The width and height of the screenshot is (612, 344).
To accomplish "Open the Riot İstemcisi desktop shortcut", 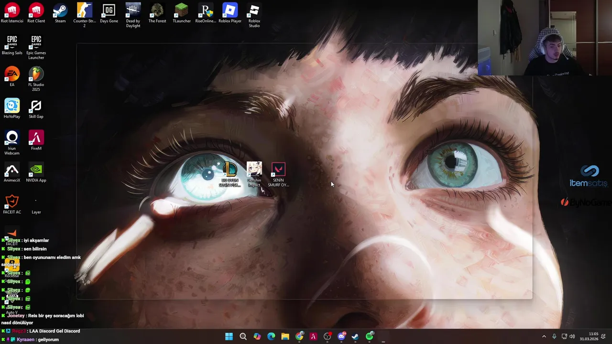I will tap(12, 13).
